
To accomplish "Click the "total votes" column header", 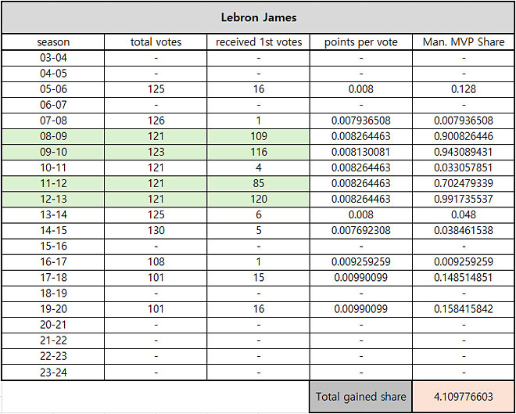I will point(156,42).
